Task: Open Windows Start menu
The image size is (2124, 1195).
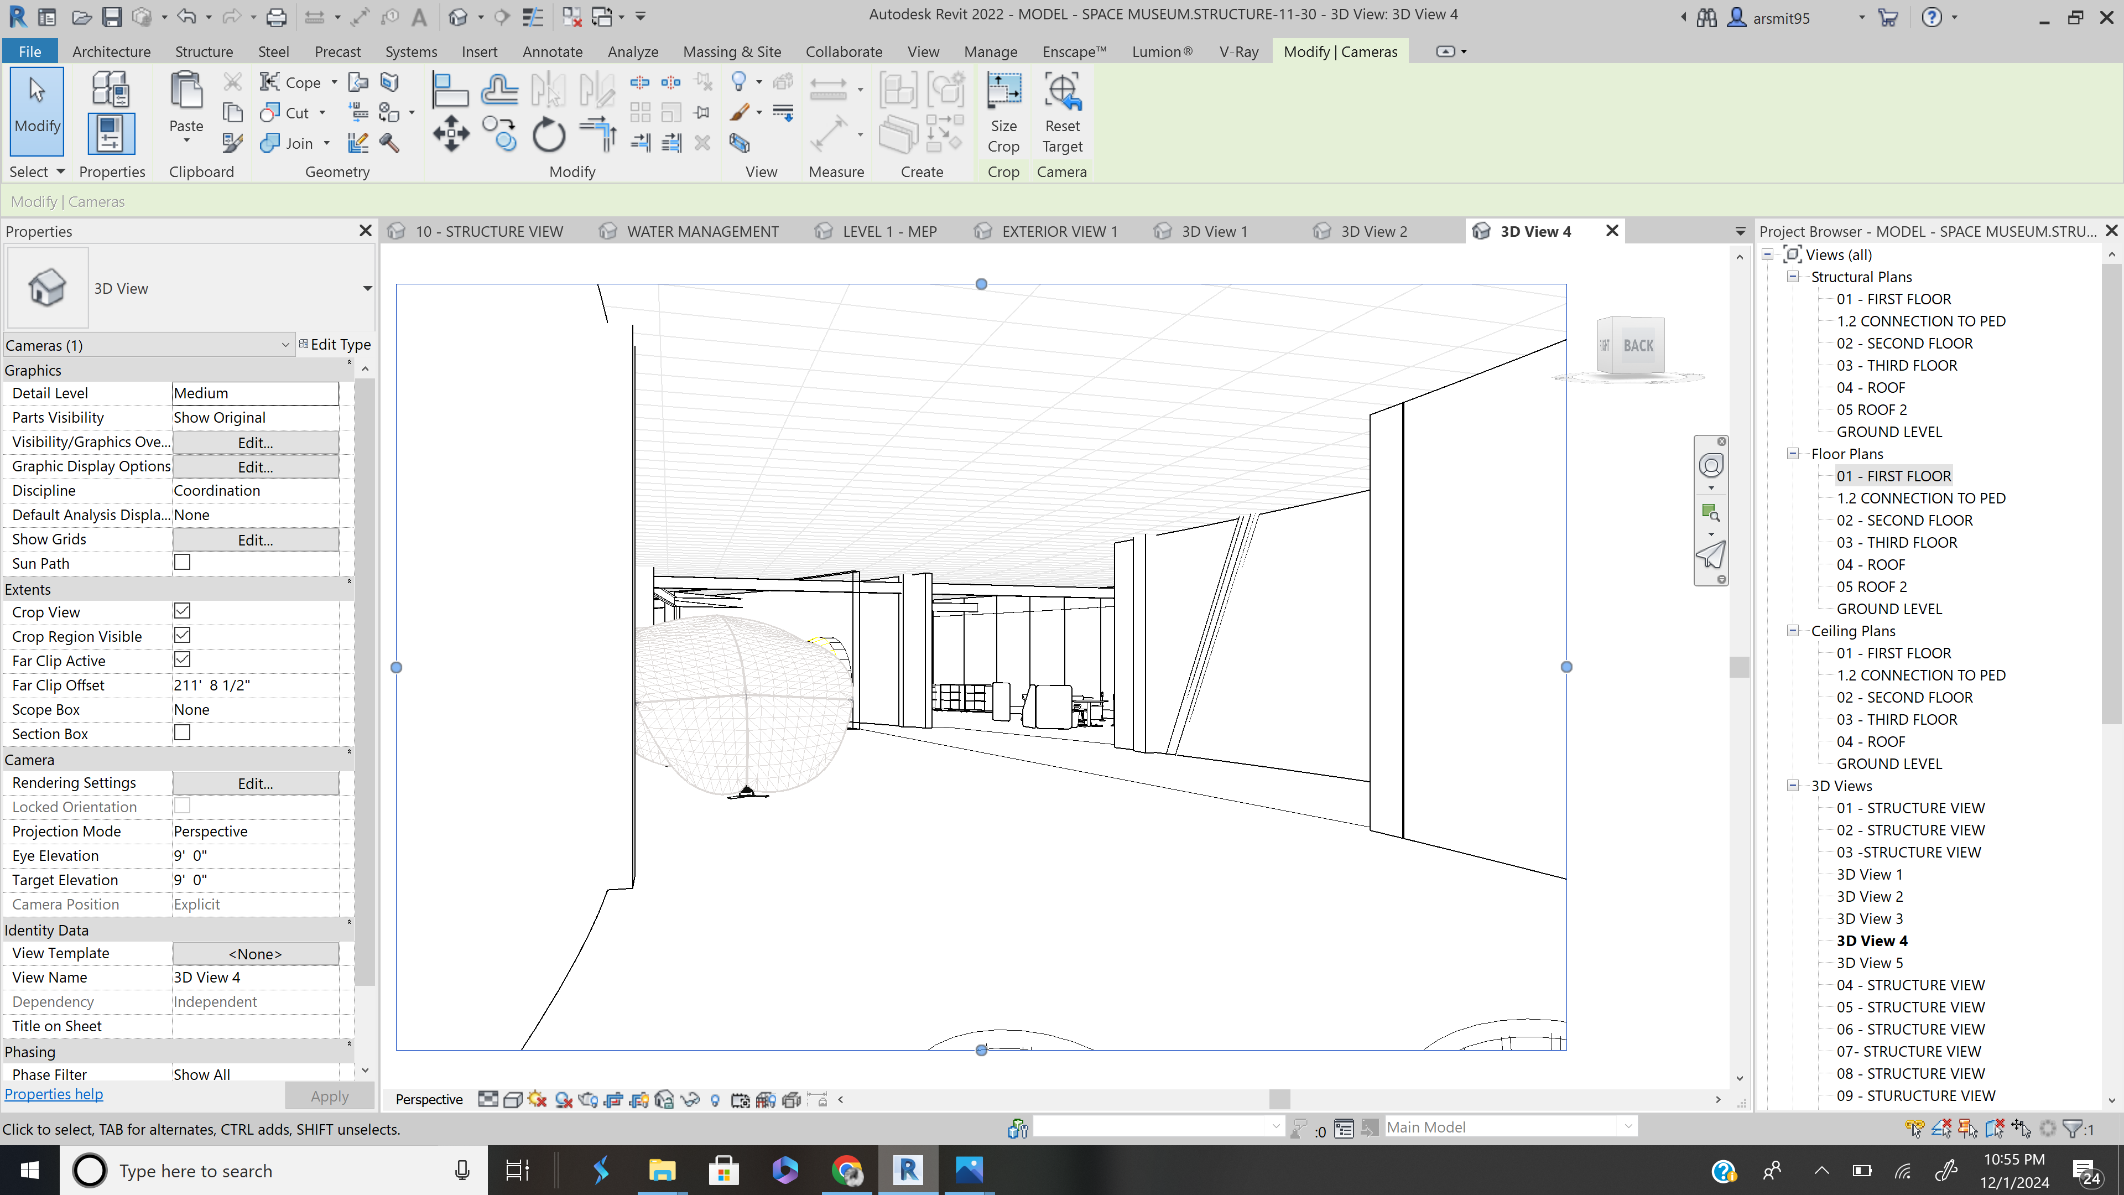Action: click(x=30, y=1170)
